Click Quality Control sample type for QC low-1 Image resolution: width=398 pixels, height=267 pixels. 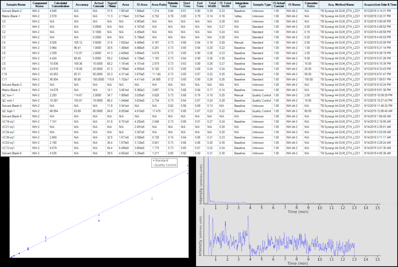(261, 95)
